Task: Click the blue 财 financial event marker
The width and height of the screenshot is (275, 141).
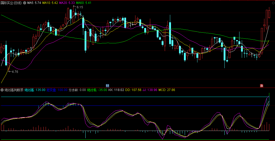Action: point(107,86)
